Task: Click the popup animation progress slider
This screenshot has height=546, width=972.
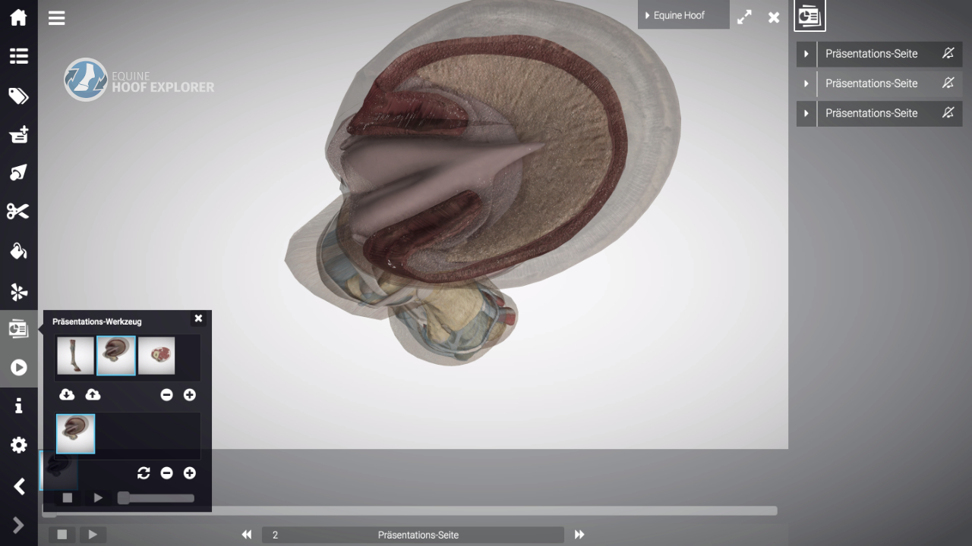Action: coord(156,498)
